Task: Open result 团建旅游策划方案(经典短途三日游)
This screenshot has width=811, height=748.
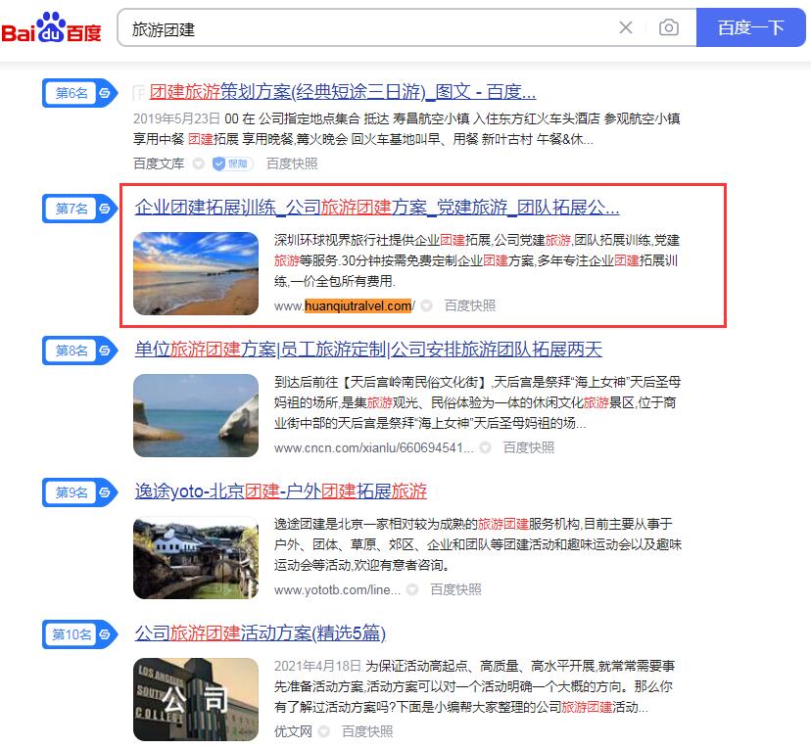Action: click(343, 92)
